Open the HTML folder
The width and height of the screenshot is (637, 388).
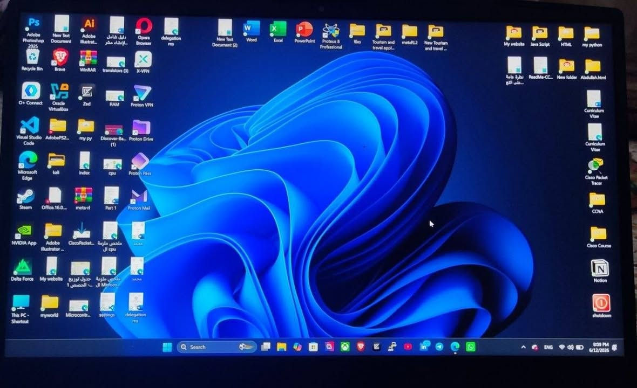566,37
